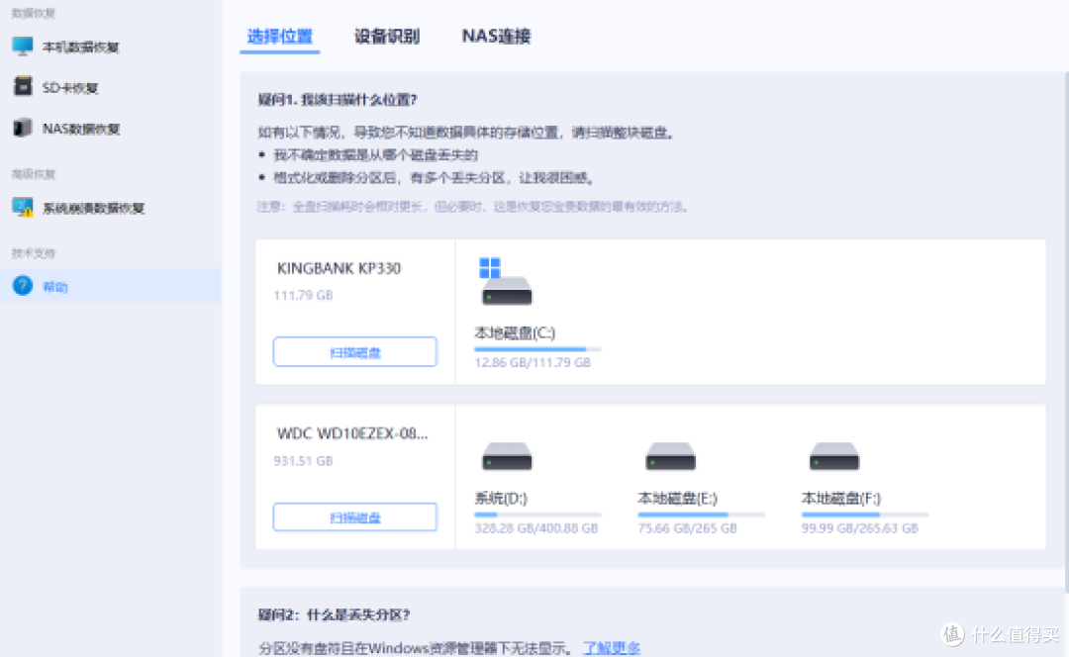
Task: Select the SD卡恢复 card icon
Action: pyautogui.click(x=23, y=86)
